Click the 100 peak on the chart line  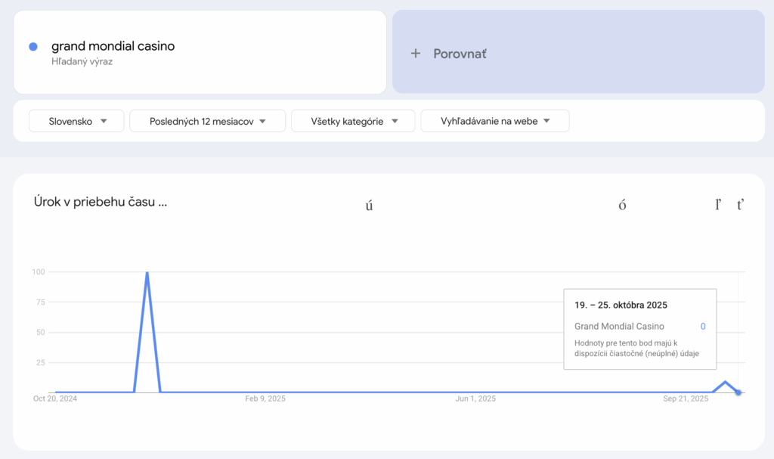click(147, 273)
